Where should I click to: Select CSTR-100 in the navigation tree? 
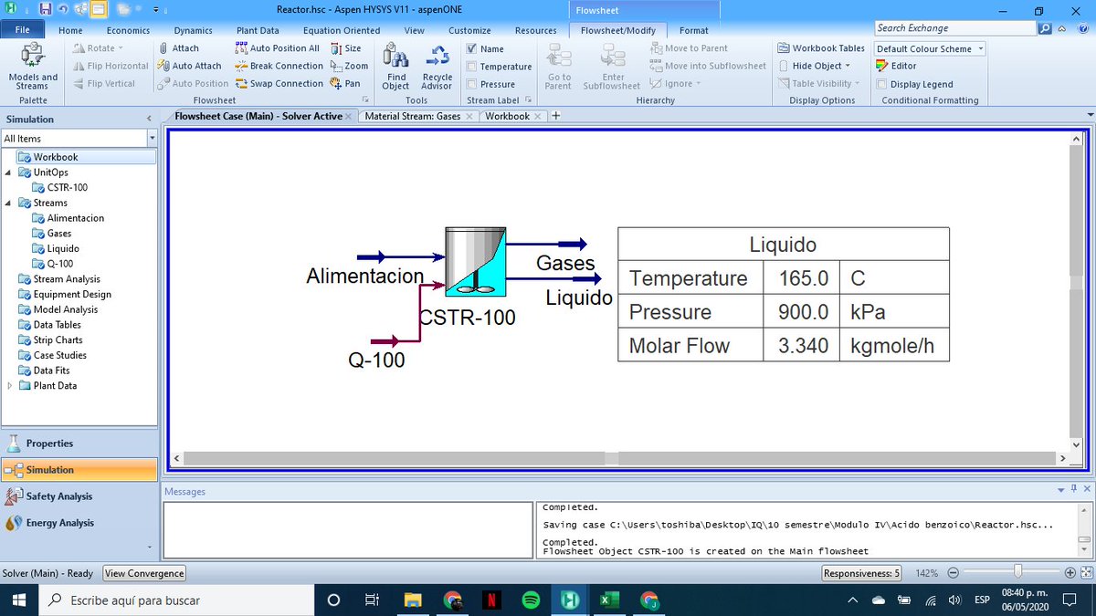(x=67, y=187)
